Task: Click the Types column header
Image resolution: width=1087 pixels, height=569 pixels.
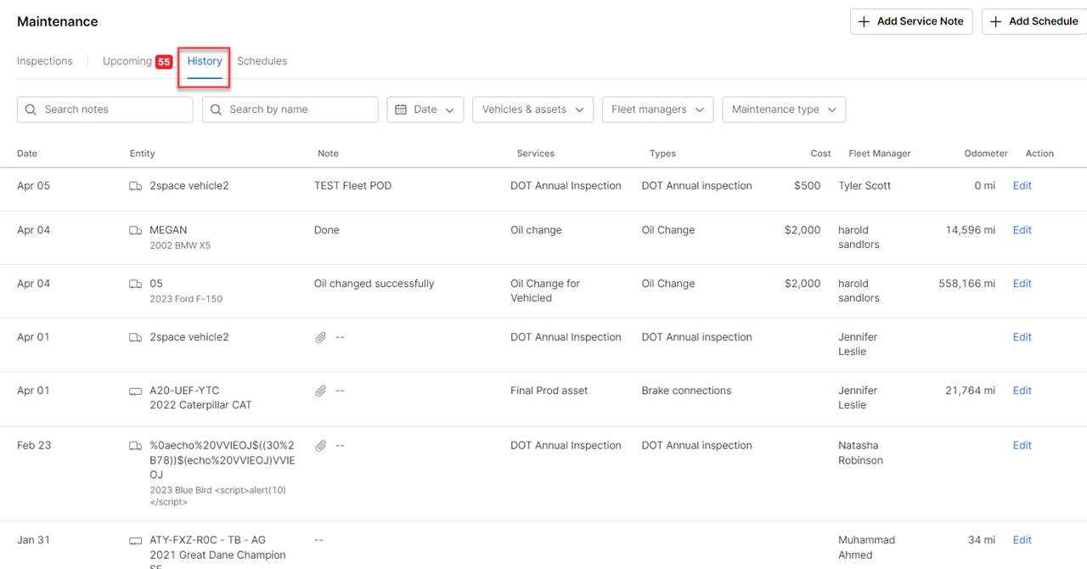Action: point(662,154)
